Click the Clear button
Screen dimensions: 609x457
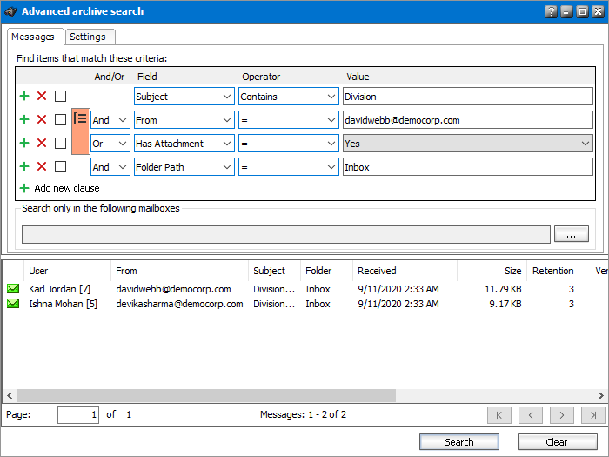tap(557, 442)
